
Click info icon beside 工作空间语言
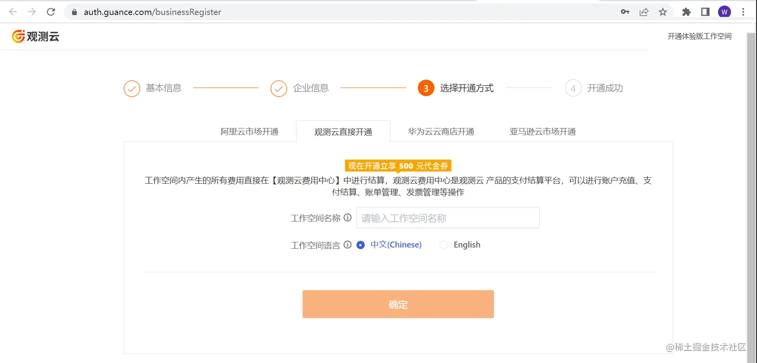(x=347, y=245)
